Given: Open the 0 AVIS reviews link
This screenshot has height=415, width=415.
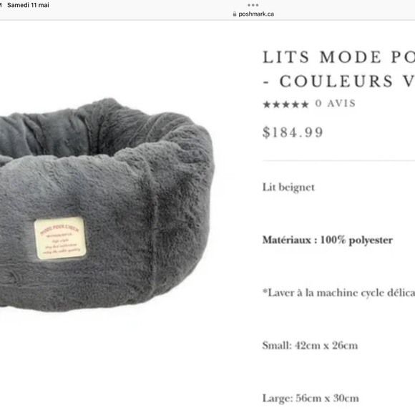Looking at the screenshot, I should 336,104.
